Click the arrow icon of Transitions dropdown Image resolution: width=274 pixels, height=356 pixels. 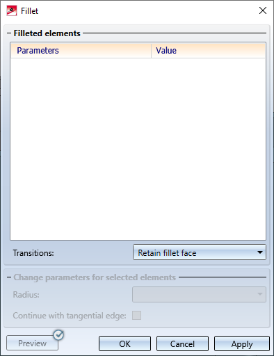[260, 252]
